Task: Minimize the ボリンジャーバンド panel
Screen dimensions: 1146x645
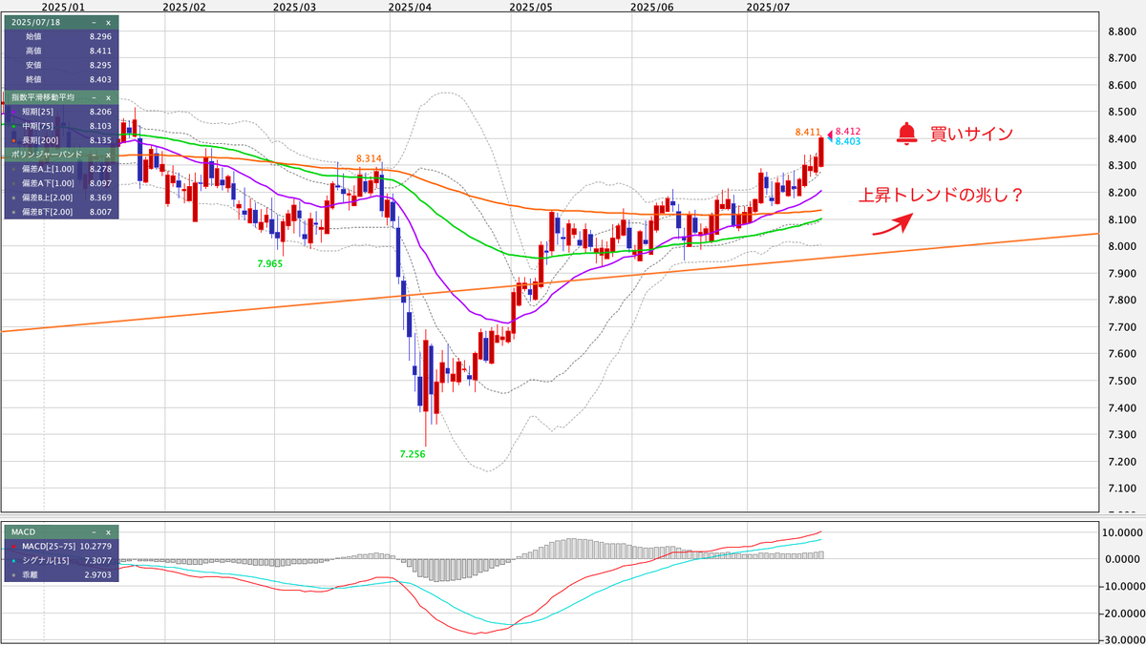Action: pyautogui.click(x=94, y=155)
